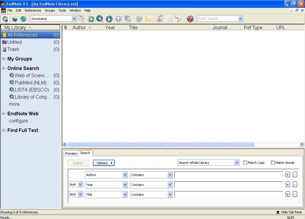Image resolution: width=305 pixels, height=219 pixels.
Task: Click the Author search text field
Action: [x=228, y=175]
